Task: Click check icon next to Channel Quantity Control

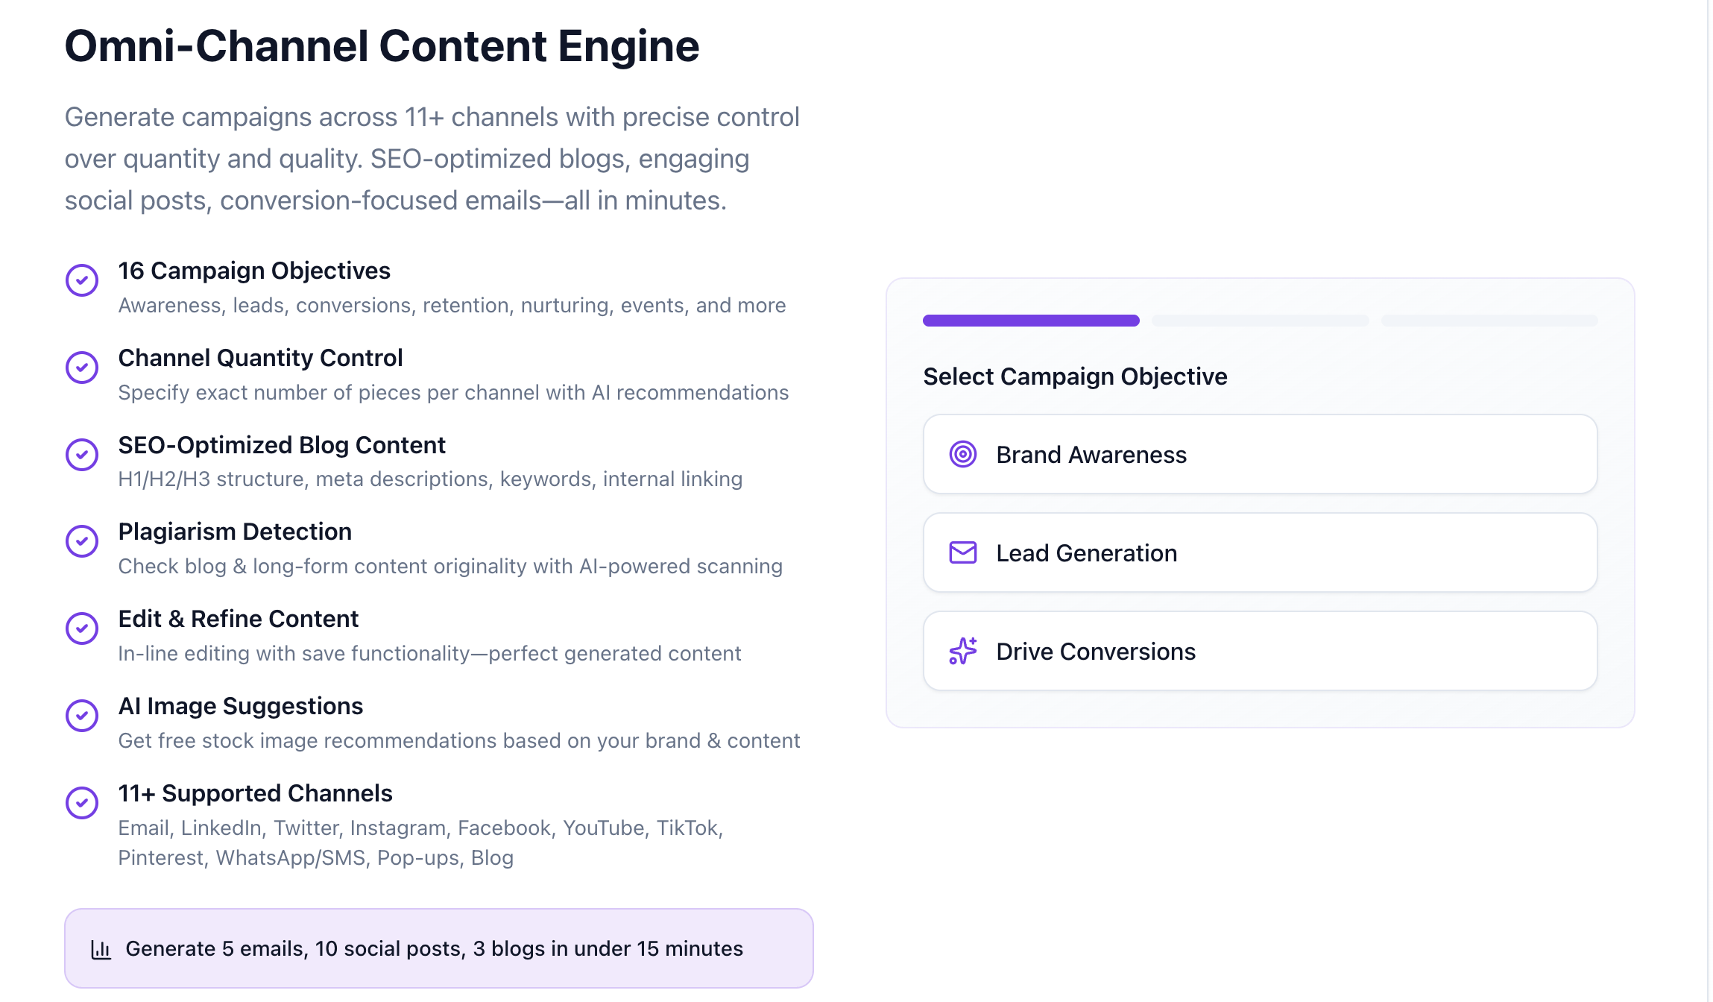Action: pyautogui.click(x=82, y=368)
